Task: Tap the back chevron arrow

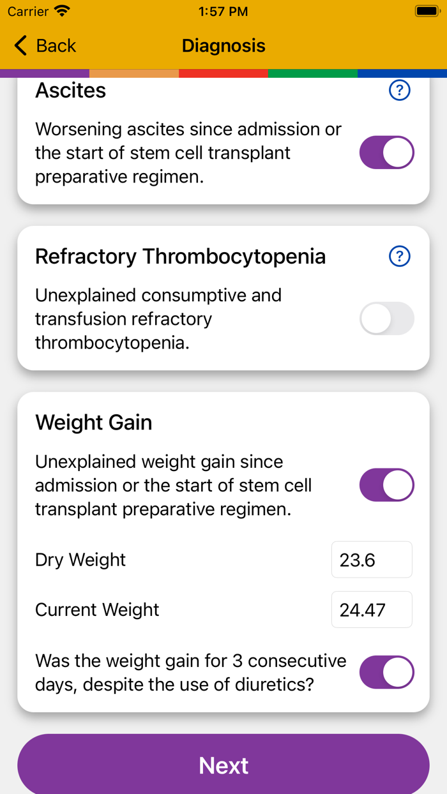Action: [20, 45]
